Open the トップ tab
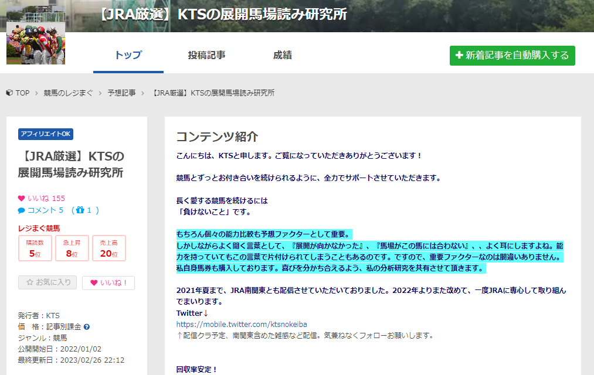The width and height of the screenshot is (594, 375). point(128,55)
